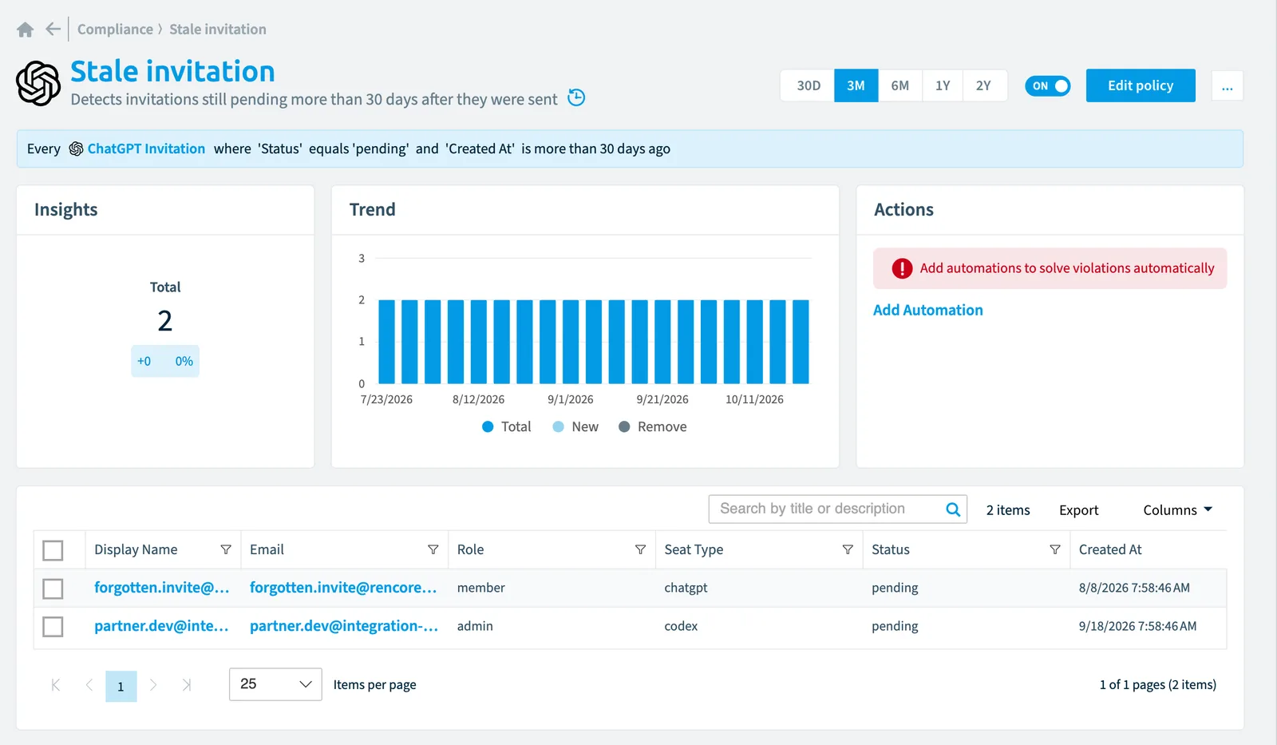The image size is (1277, 745).
Task: Open Display Name column filter icon
Action: (226, 549)
